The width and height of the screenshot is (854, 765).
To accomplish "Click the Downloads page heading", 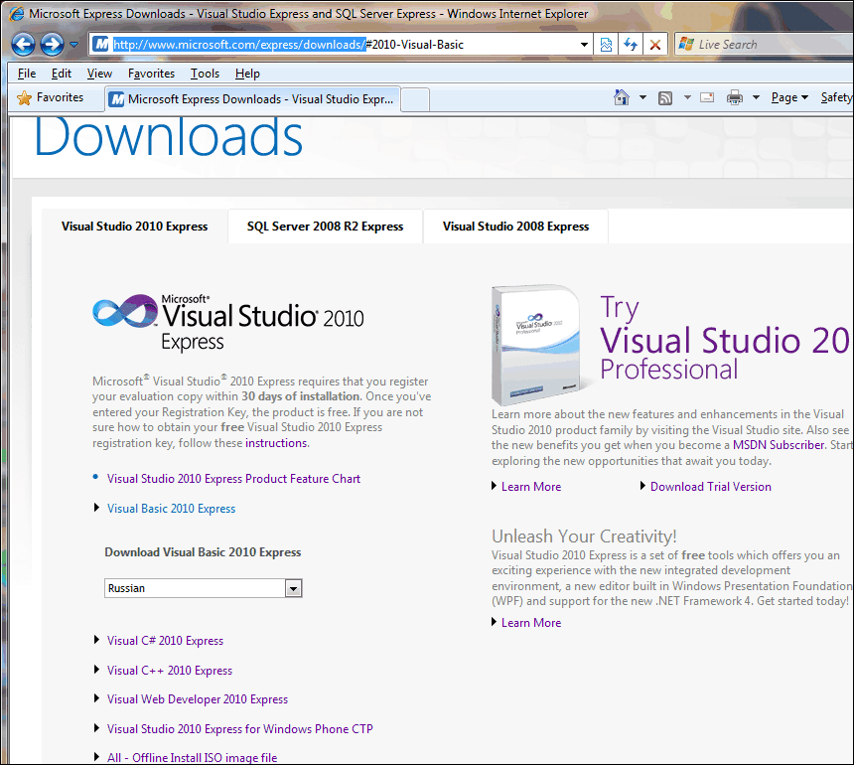I will pos(168,136).
